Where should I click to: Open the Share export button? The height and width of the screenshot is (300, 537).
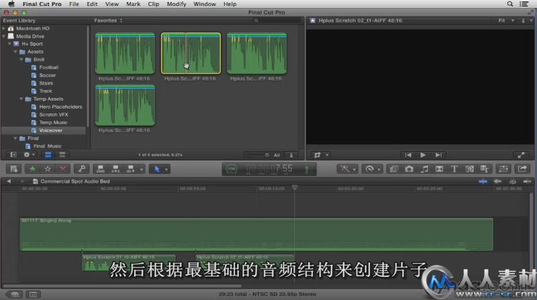coord(523,169)
